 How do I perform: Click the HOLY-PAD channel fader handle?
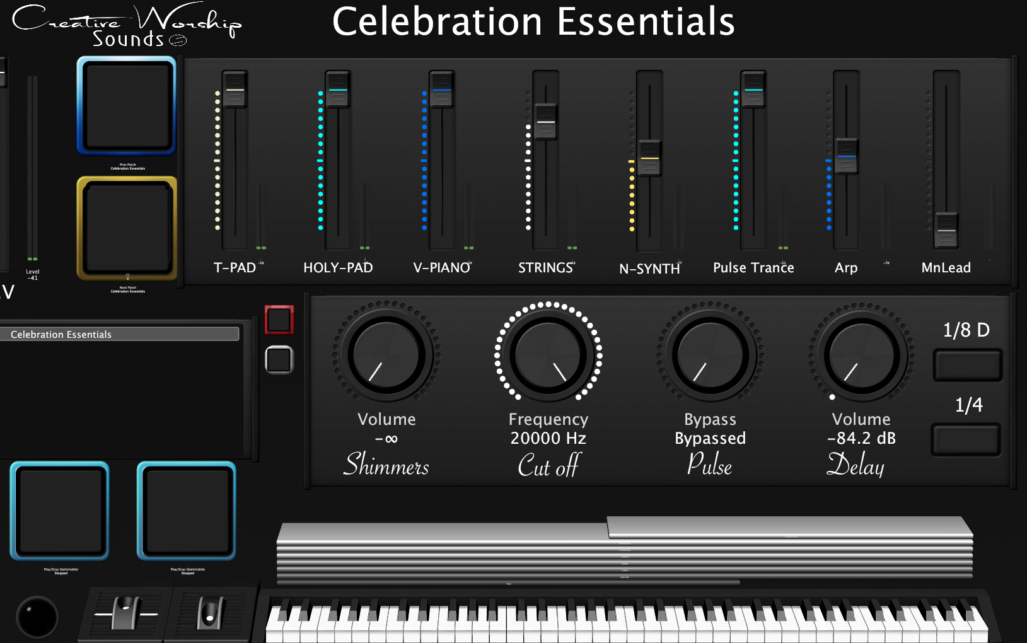click(x=338, y=90)
